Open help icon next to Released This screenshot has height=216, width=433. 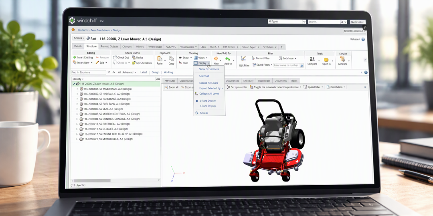coord(363,39)
